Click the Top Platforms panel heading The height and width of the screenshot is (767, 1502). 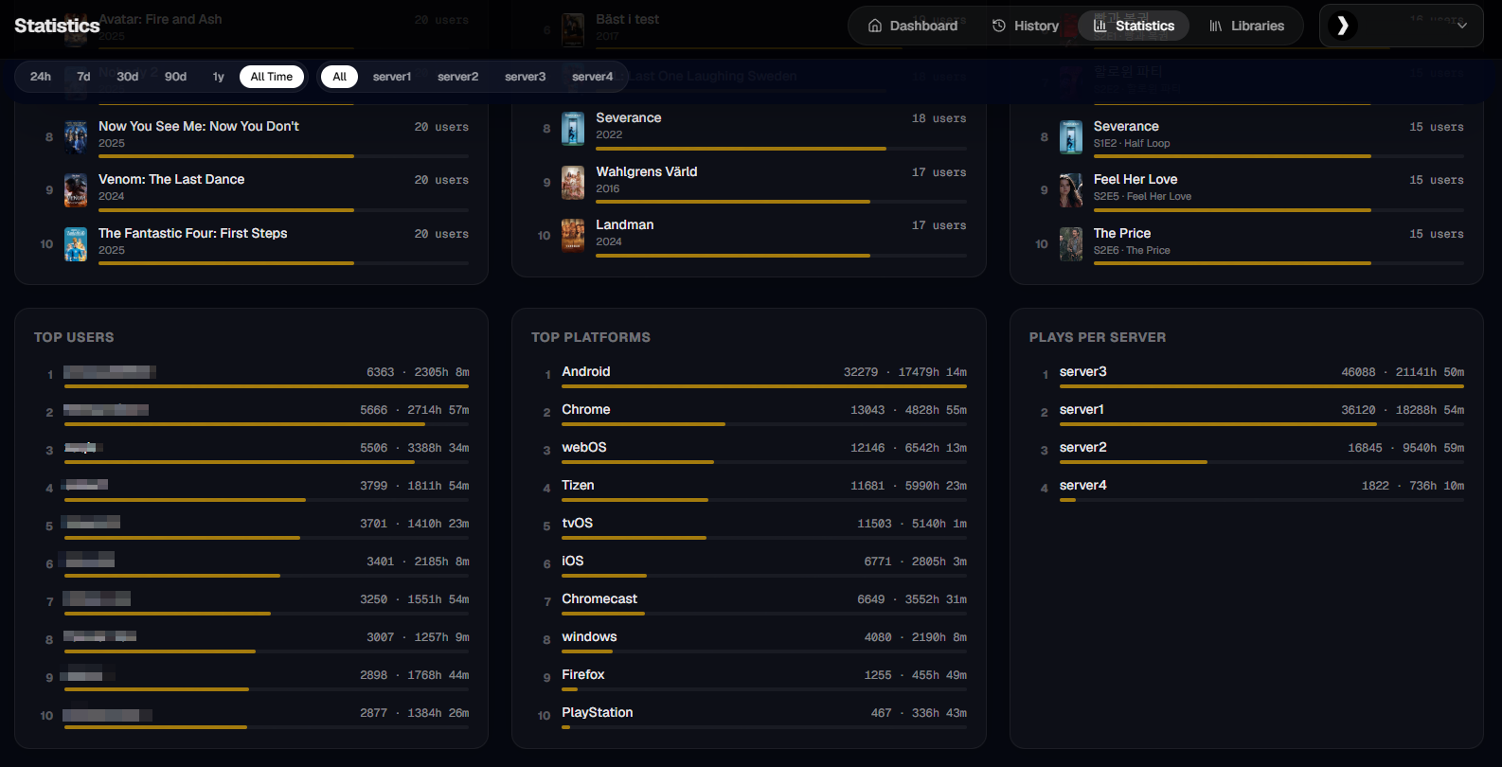[x=591, y=337]
